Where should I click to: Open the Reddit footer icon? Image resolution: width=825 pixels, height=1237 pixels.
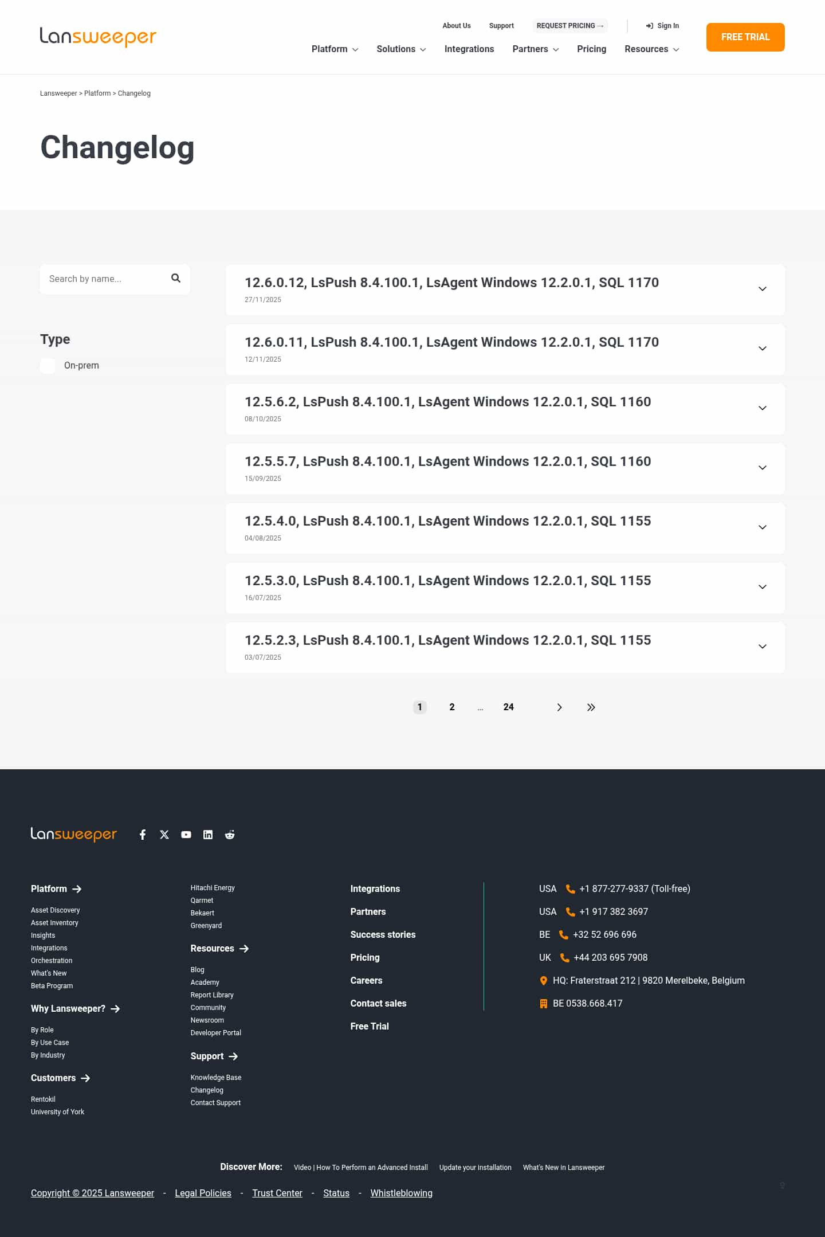click(x=230, y=835)
